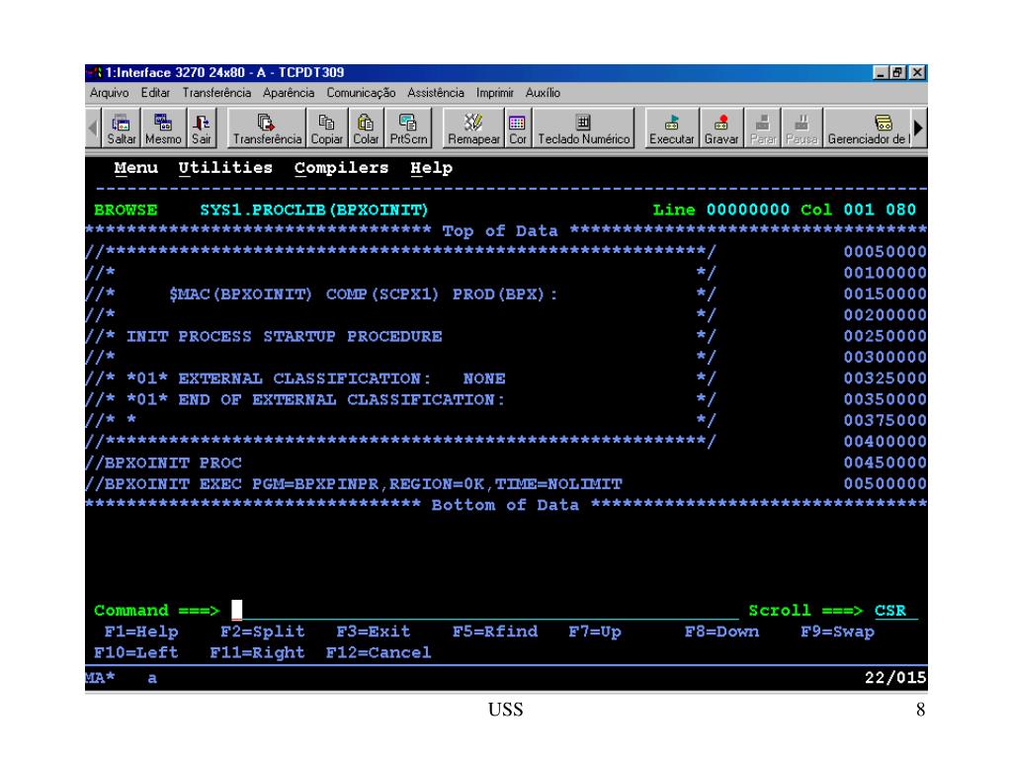Click F7=Up function key
This screenshot has width=1012, height=759.
tap(595, 632)
